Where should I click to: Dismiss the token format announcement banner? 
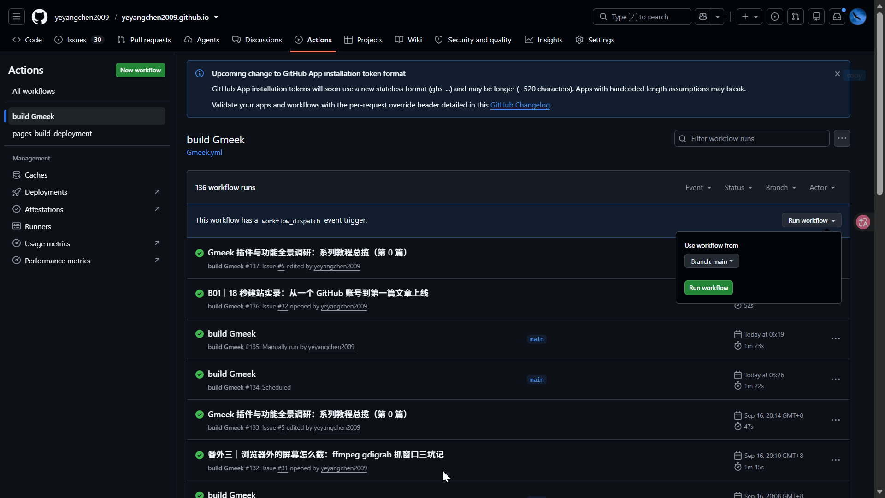pos(838,74)
